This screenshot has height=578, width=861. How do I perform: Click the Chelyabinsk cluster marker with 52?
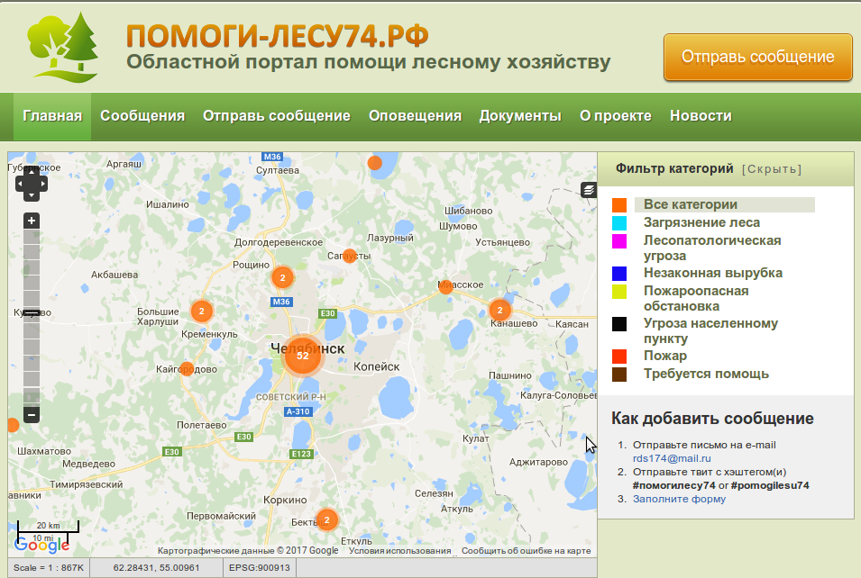303,356
